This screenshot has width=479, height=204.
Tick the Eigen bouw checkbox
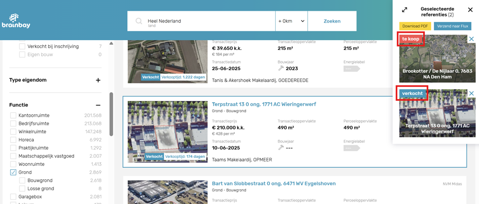[22, 54]
